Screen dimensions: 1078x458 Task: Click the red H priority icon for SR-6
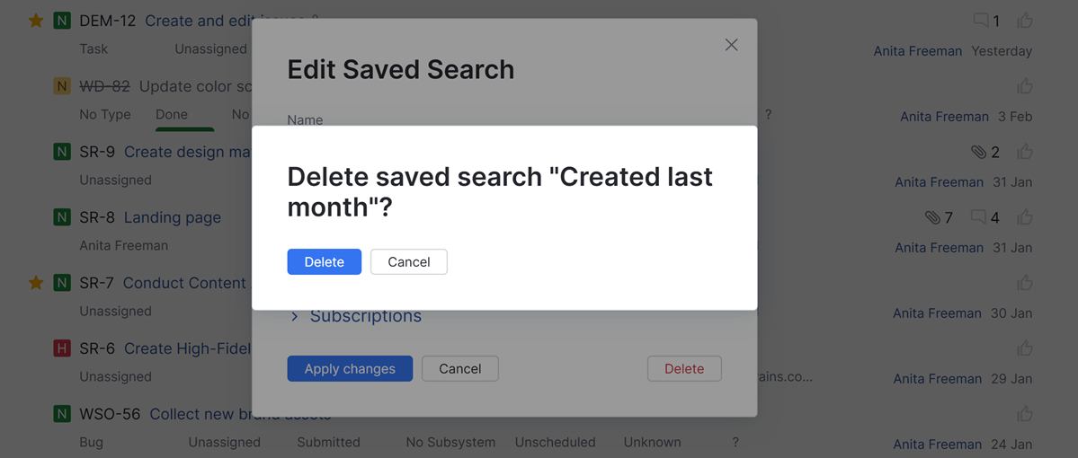61,348
